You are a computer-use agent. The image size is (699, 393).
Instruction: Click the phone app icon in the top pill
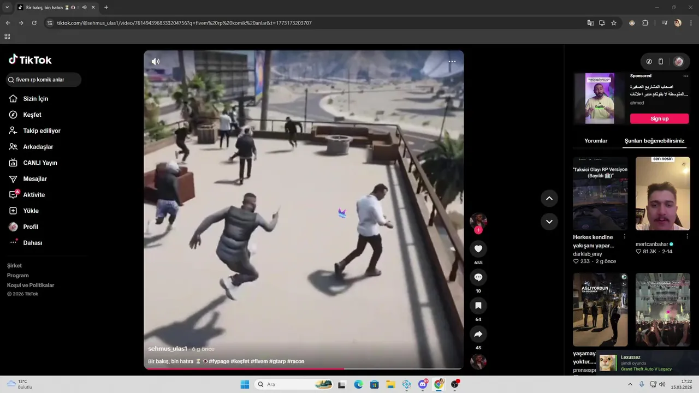(x=661, y=62)
